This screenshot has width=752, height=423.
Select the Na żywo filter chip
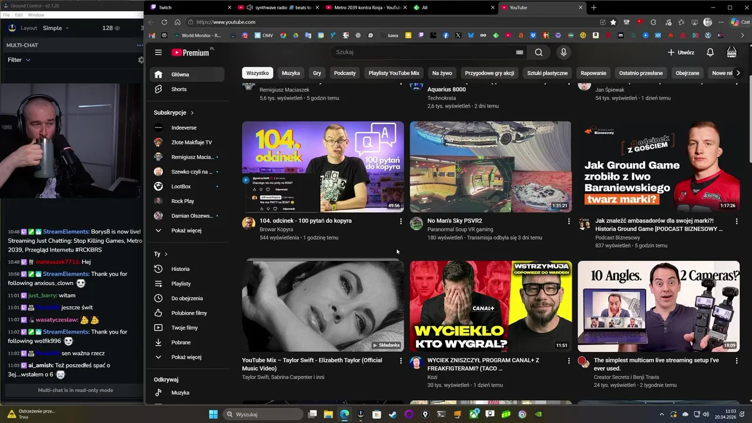tap(442, 73)
